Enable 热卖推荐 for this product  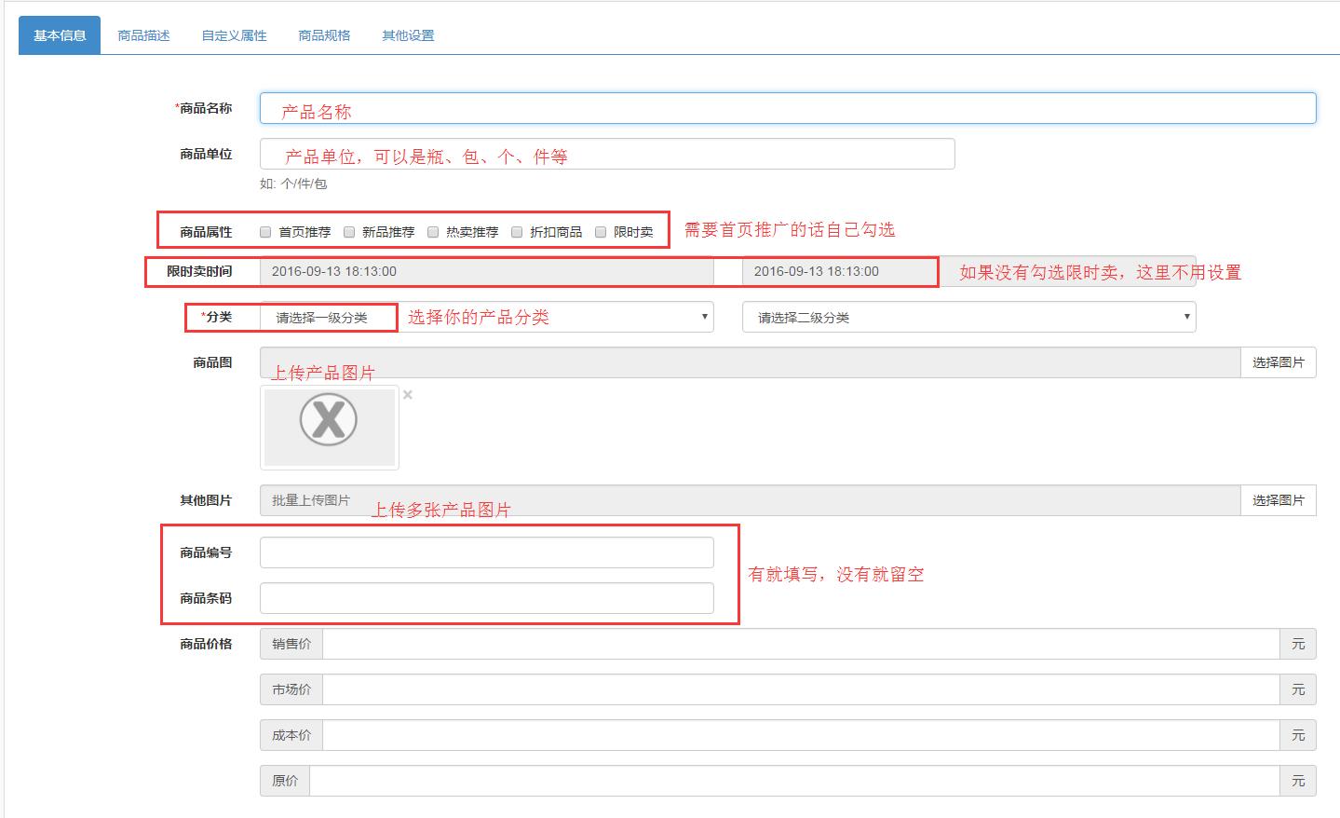click(432, 231)
